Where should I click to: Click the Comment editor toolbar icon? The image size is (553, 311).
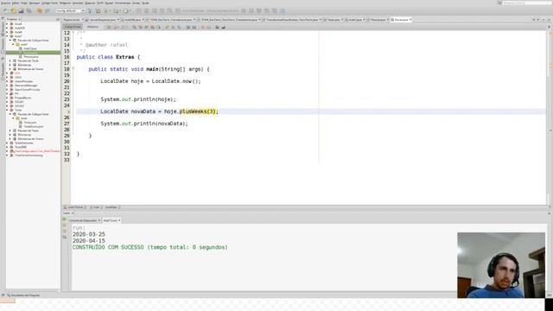coord(217,27)
